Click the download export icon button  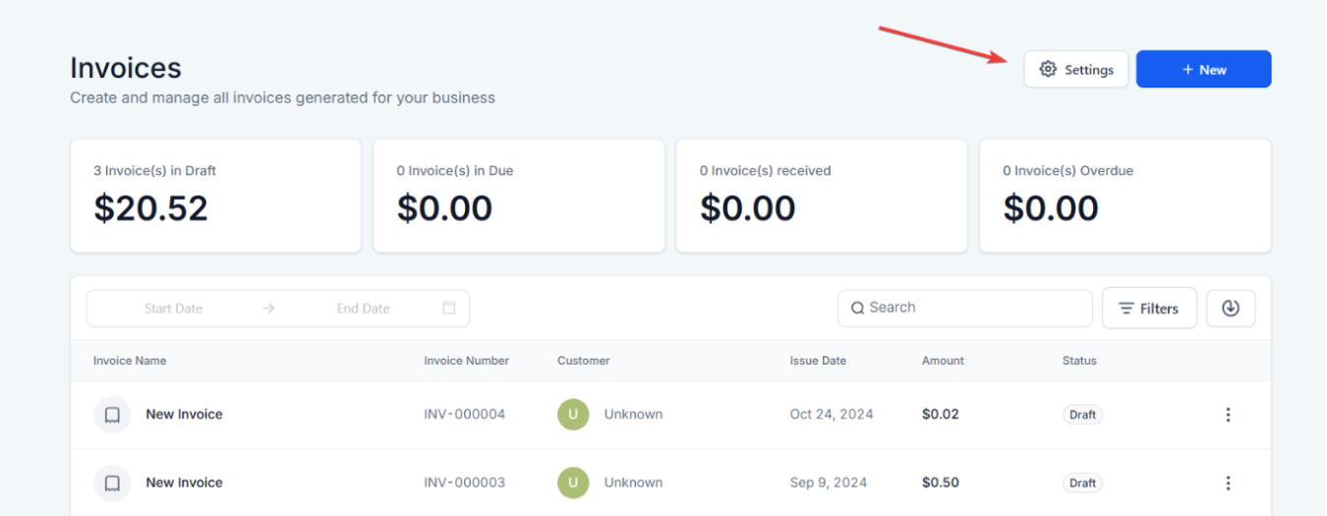(x=1231, y=308)
